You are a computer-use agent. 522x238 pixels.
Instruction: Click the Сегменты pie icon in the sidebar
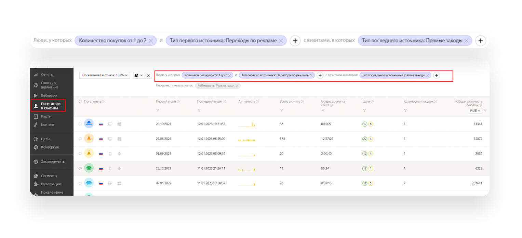click(x=36, y=176)
